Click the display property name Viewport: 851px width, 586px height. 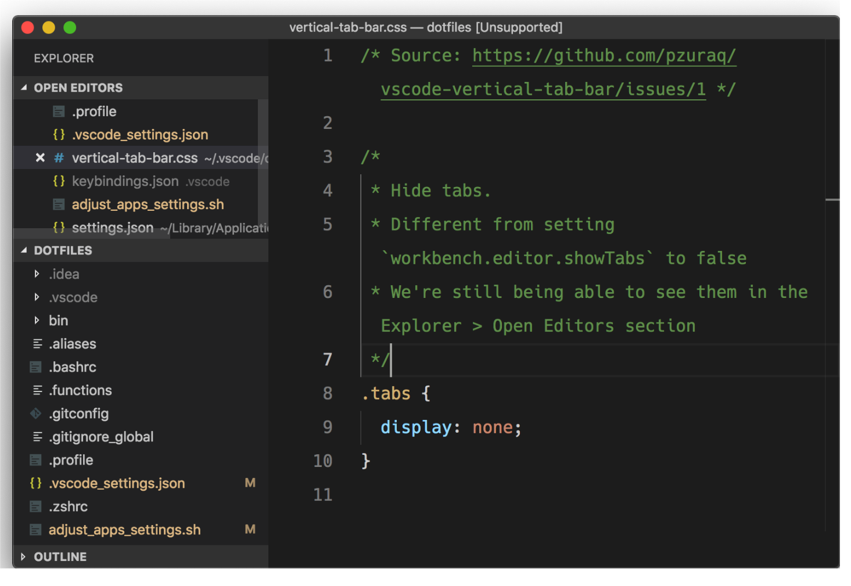click(416, 427)
